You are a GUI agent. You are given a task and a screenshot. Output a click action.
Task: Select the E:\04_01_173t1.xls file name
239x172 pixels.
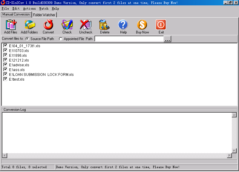coord(24,46)
